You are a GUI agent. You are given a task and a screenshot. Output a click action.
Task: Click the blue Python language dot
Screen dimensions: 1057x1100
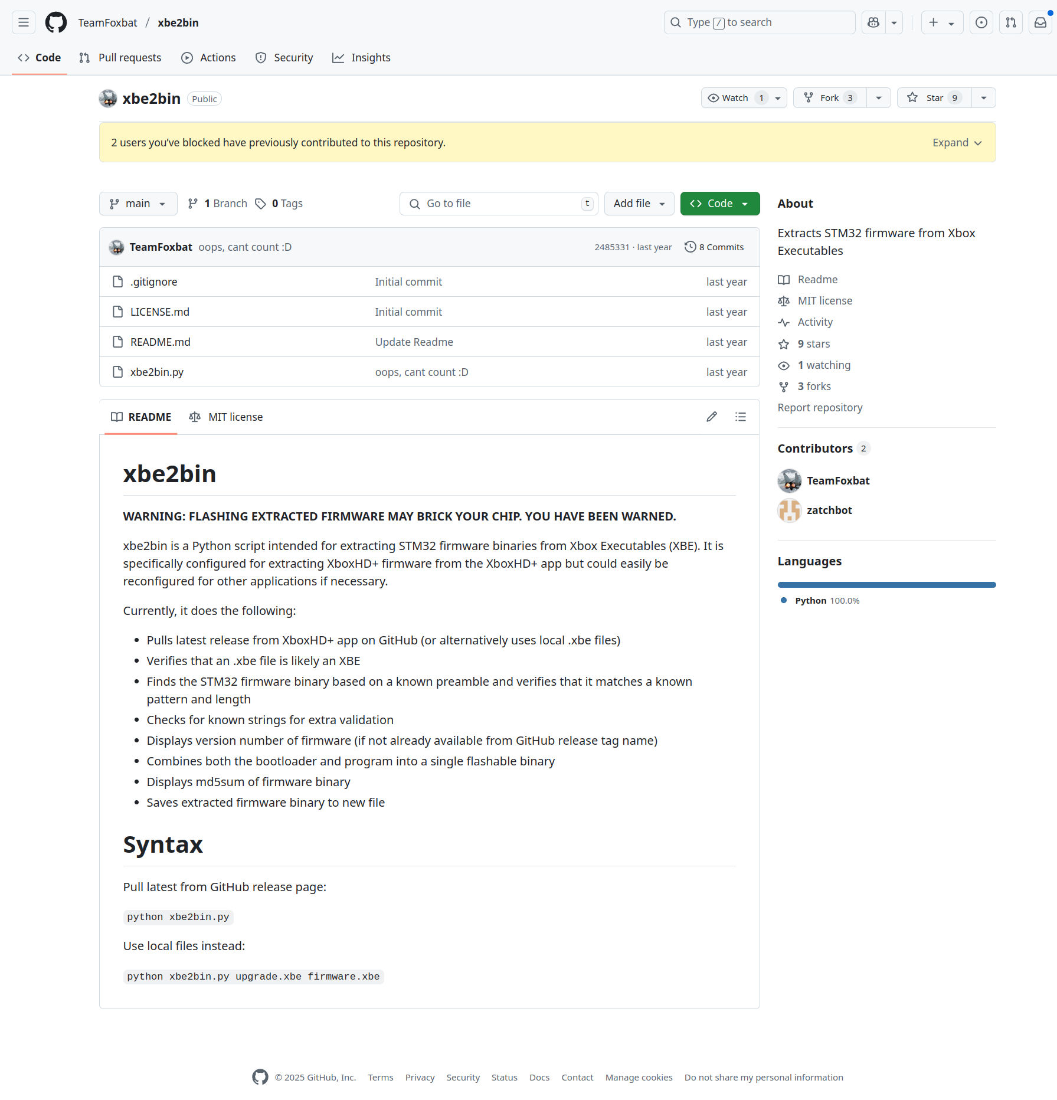point(784,600)
